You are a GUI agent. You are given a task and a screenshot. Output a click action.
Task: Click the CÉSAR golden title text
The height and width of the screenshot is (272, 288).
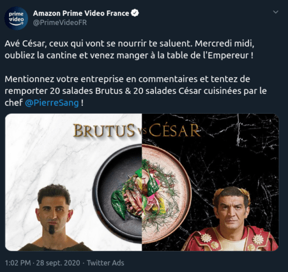[x=174, y=130]
